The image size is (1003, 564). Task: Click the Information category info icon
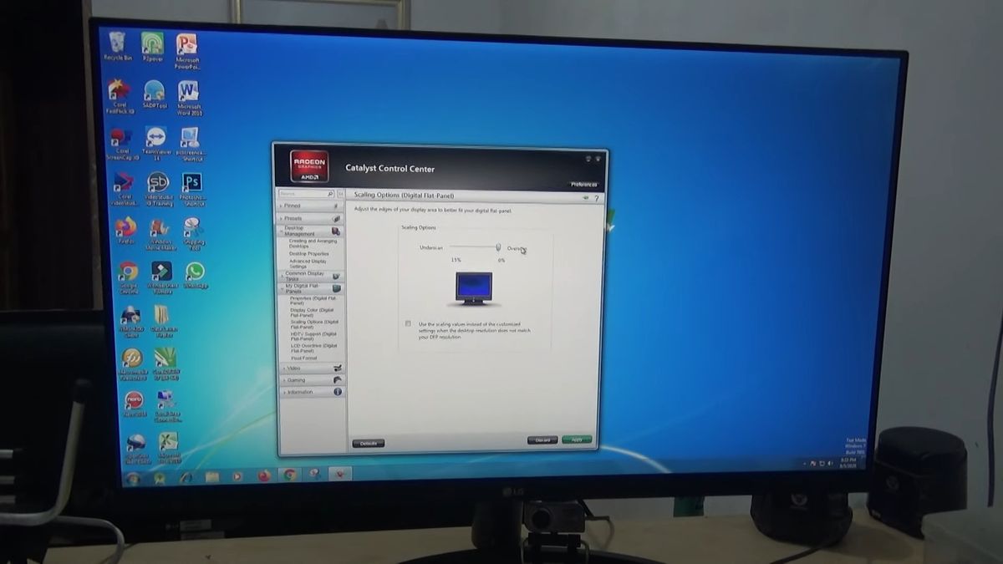(x=338, y=392)
